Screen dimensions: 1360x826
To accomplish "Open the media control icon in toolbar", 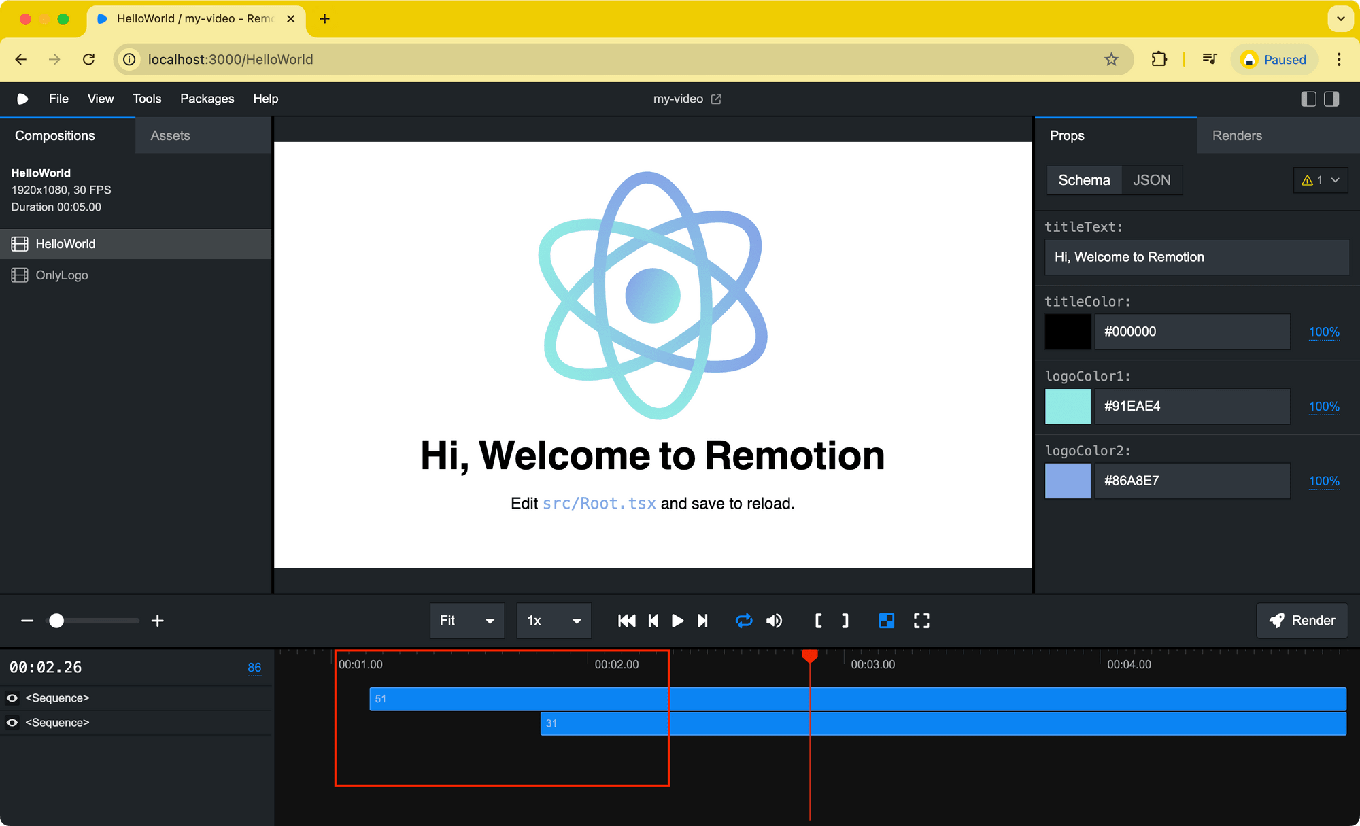I will tap(1209, 59).
